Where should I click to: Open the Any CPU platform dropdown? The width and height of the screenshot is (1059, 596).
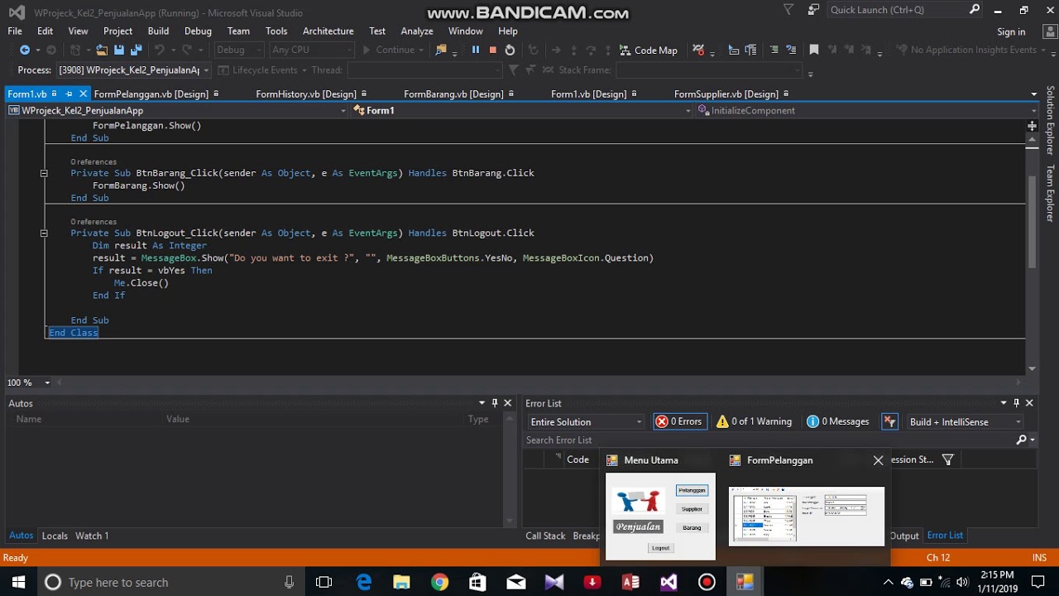pos(313,50)
